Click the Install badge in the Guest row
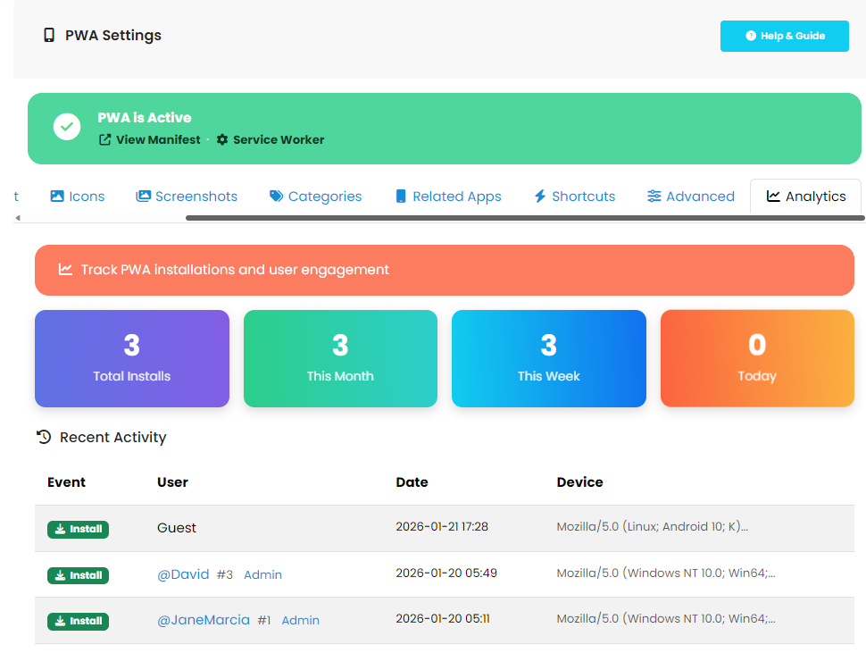This screenshot has height=653, width=866. click(78, 529)
